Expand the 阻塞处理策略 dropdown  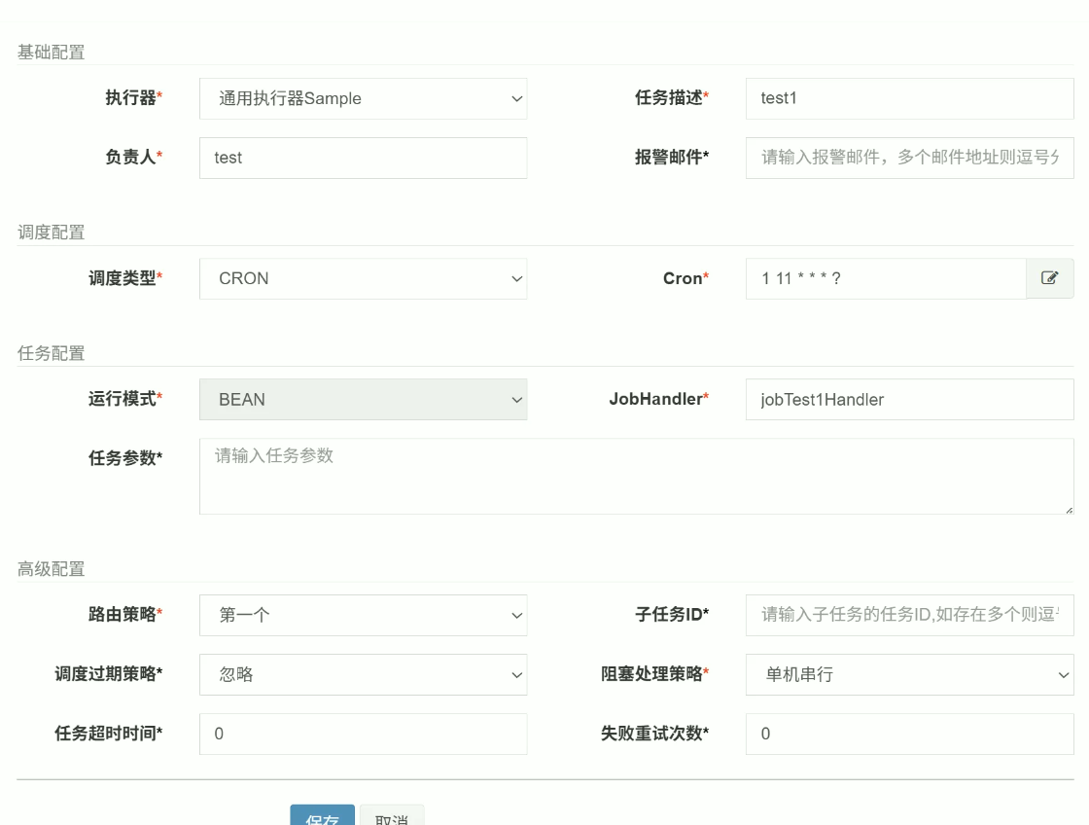(909, 674)
